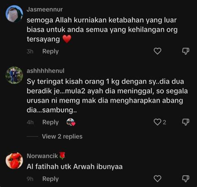Open ashhhhhenul's profile avatar
Screen dimensions: 197x187
(x=14, y=75)
